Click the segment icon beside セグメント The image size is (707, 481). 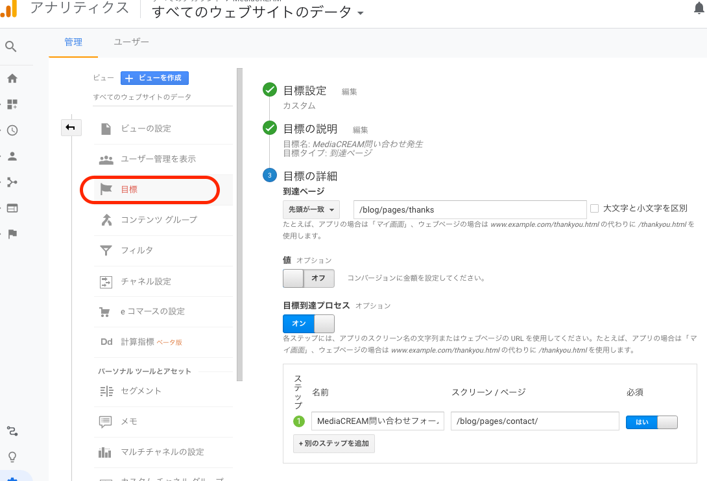click(x=106, y=392)
